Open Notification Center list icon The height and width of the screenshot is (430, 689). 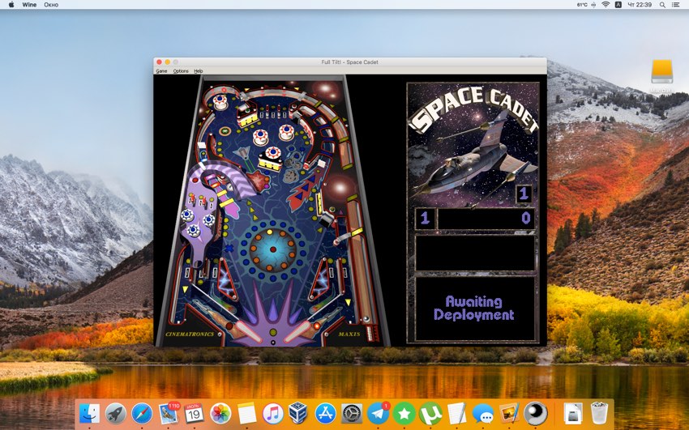pyautogui.click(x=678, y=5)
